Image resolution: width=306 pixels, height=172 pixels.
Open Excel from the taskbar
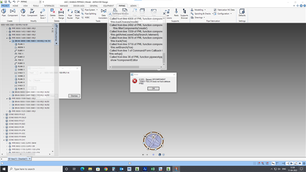click(x=153, y=169)
